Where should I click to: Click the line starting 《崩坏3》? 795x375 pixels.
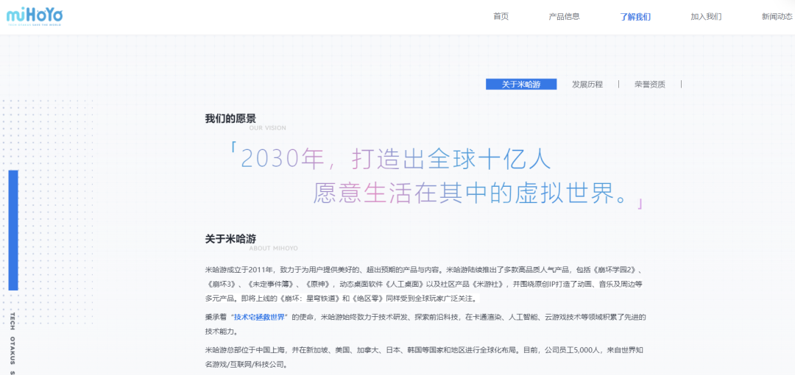[423, 284]
